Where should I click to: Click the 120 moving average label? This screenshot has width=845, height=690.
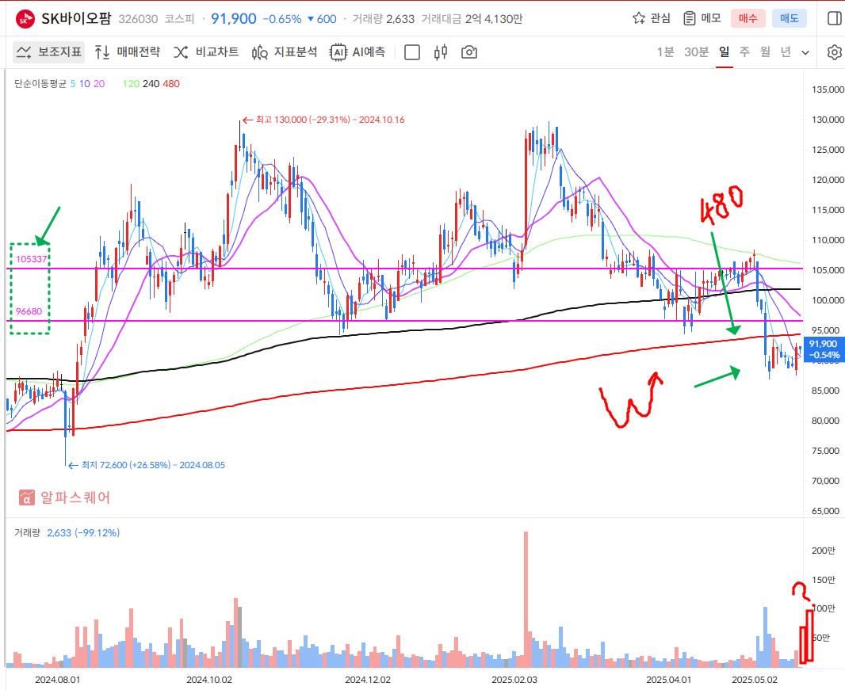(x=131, y=83)
